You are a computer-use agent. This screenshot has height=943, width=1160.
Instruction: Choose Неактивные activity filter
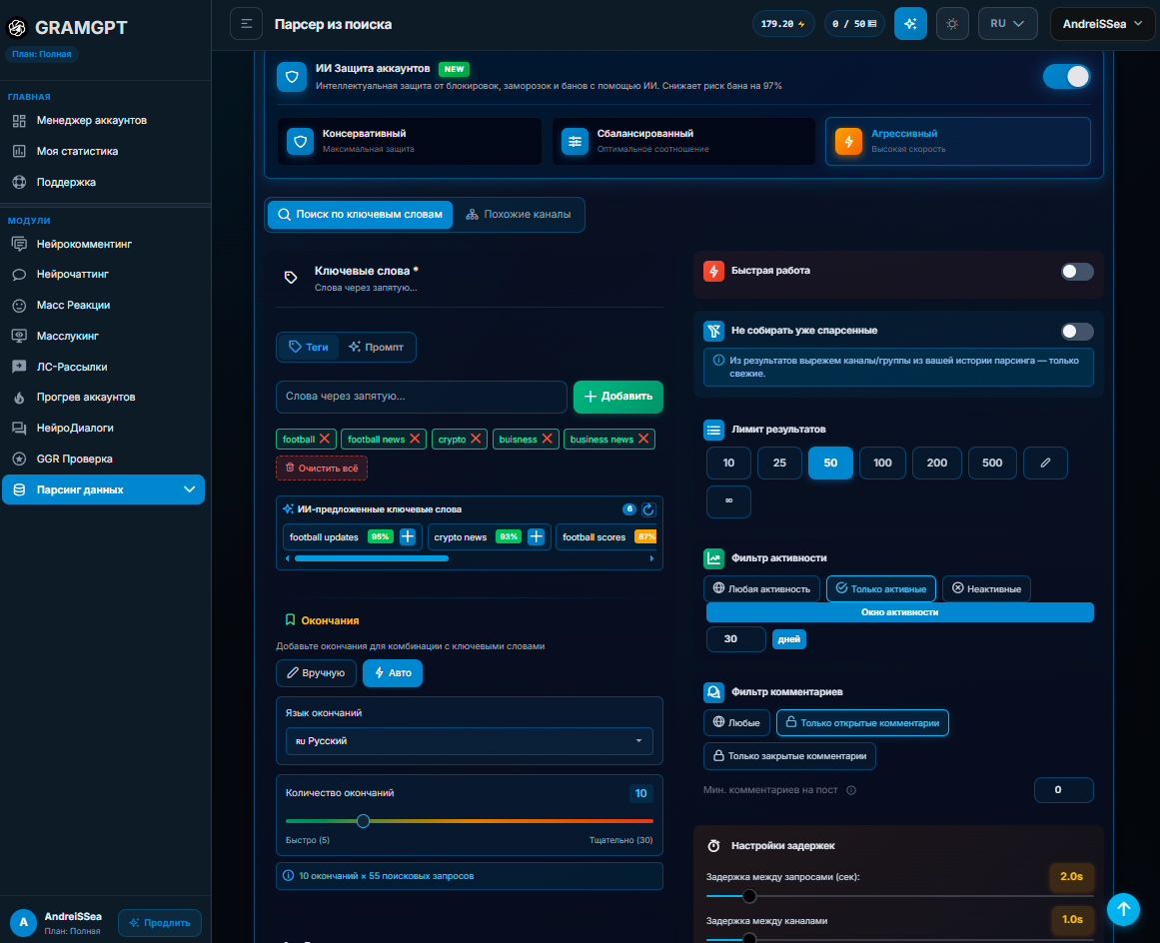(986, 588)
